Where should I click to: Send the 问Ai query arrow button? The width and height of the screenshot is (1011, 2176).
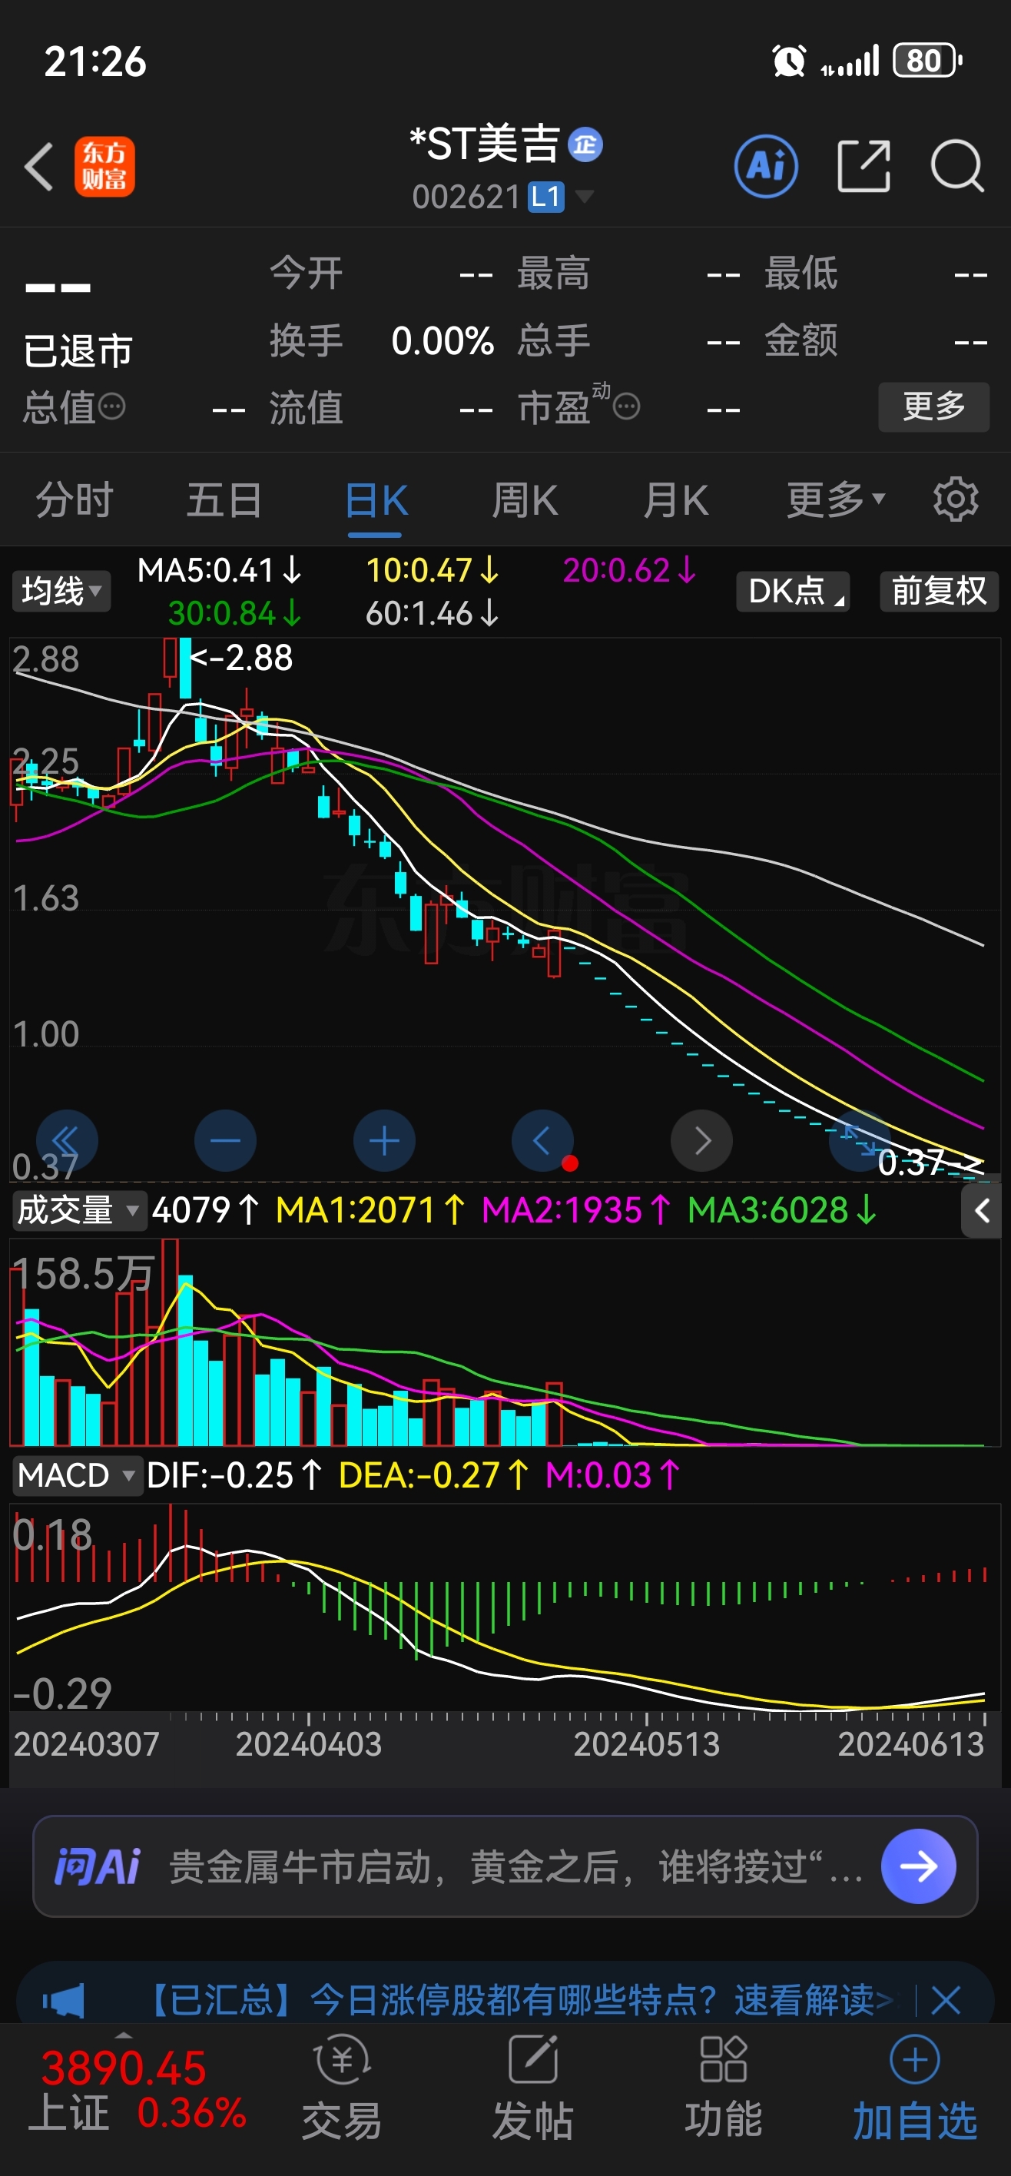click(918, 1865)
